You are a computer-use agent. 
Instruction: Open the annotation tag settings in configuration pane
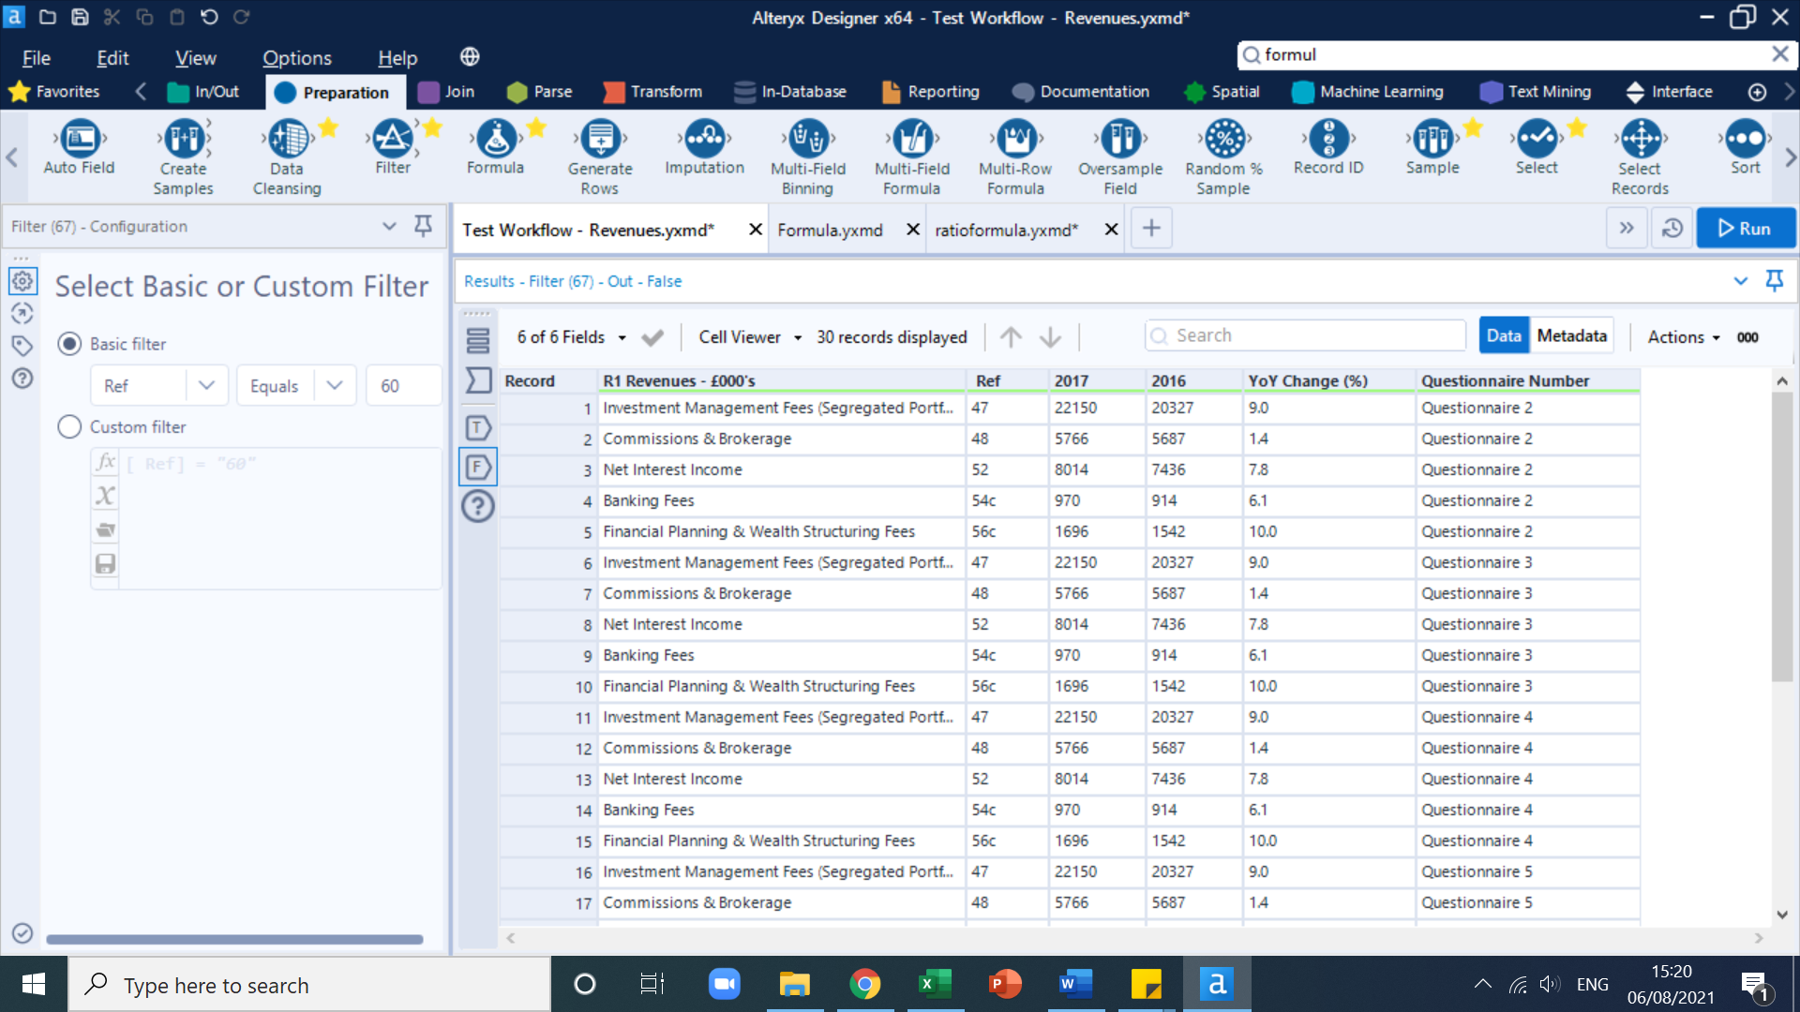22,346
